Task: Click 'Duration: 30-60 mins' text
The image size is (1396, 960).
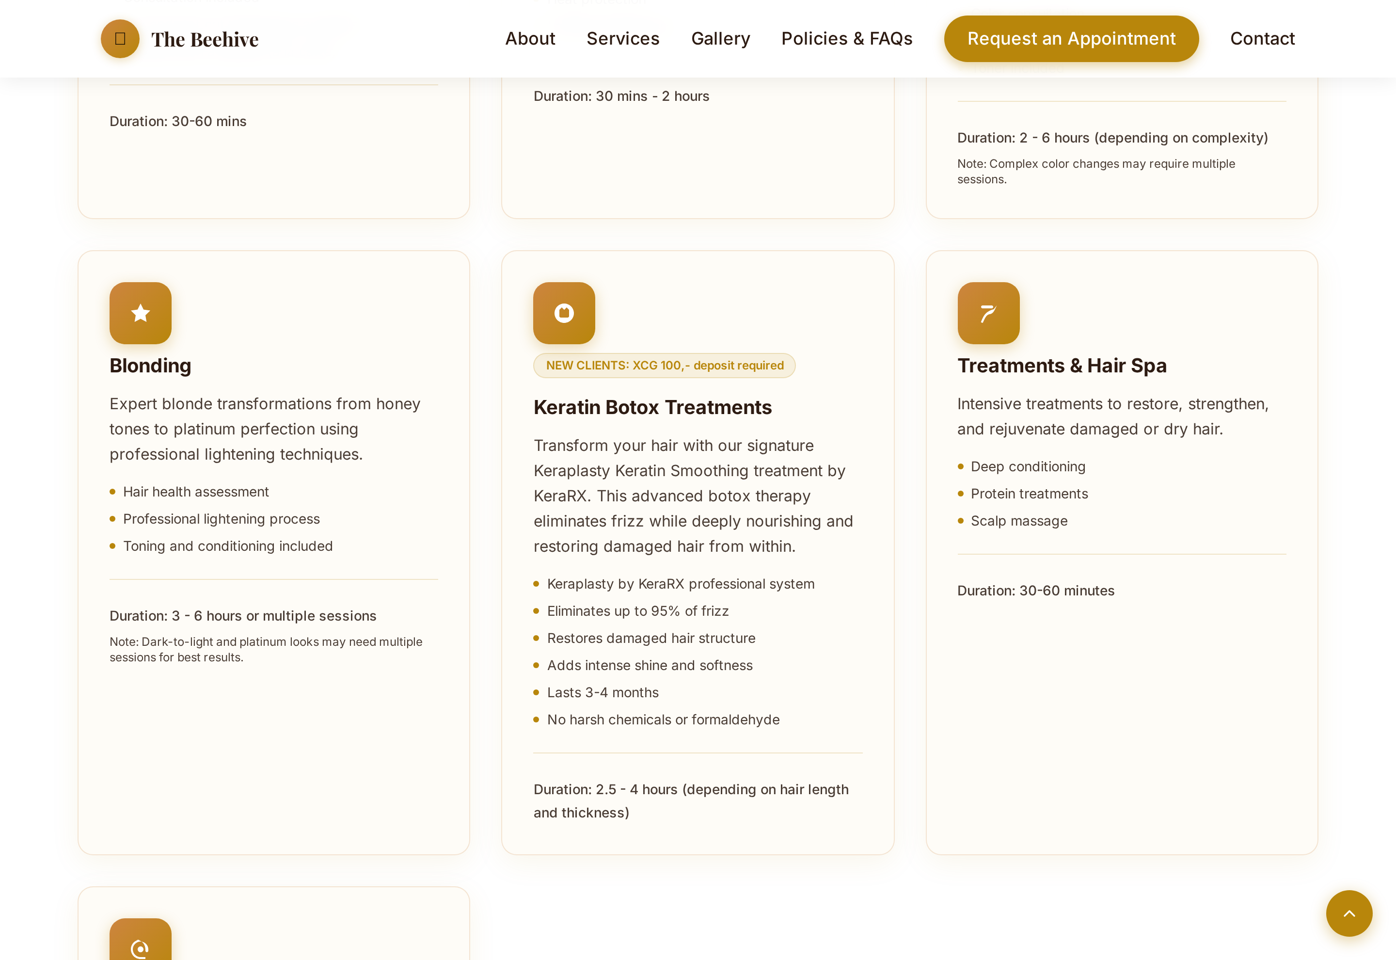Action: [178, 121]
